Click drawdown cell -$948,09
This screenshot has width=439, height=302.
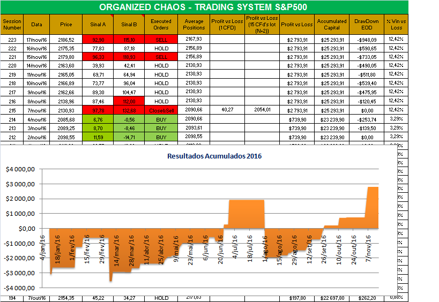click(x=367, y=40)
